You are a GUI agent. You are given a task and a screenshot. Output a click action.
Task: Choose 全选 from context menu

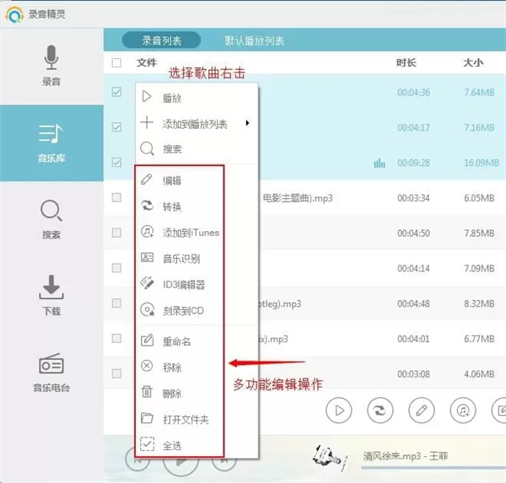click(196, 446)
